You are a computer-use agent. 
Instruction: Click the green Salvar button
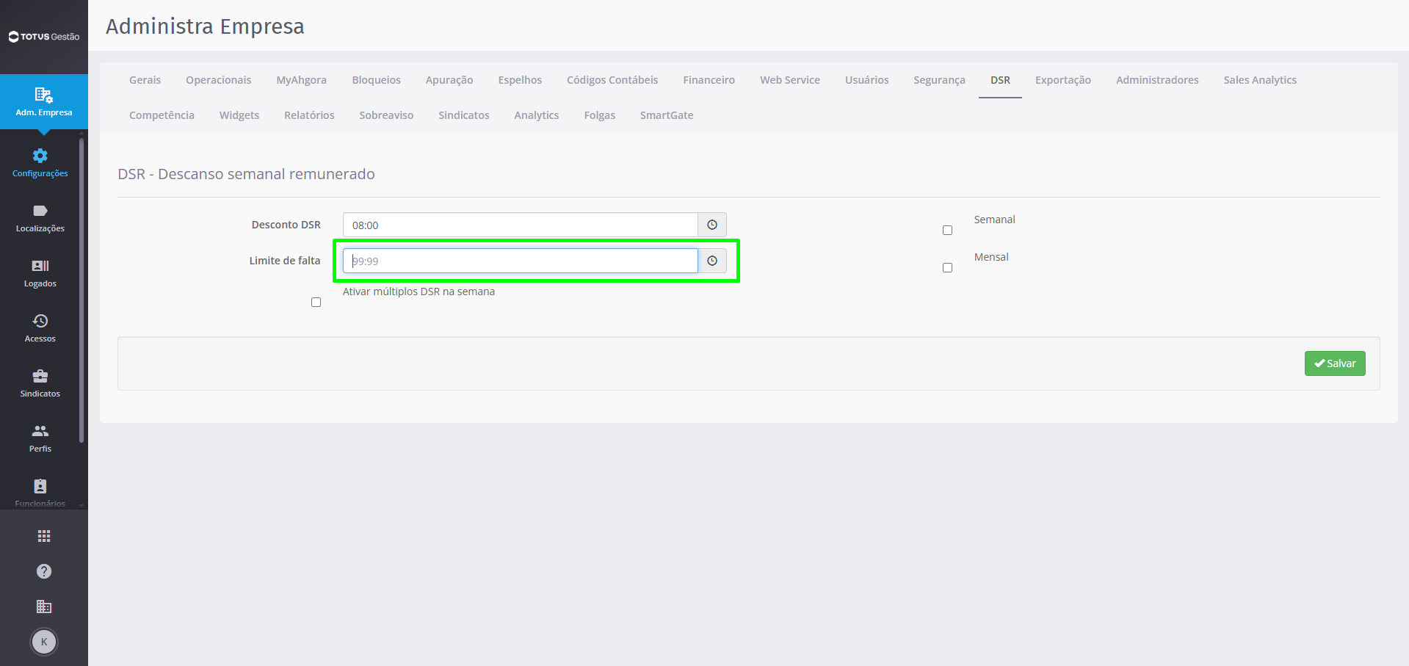1335,363
